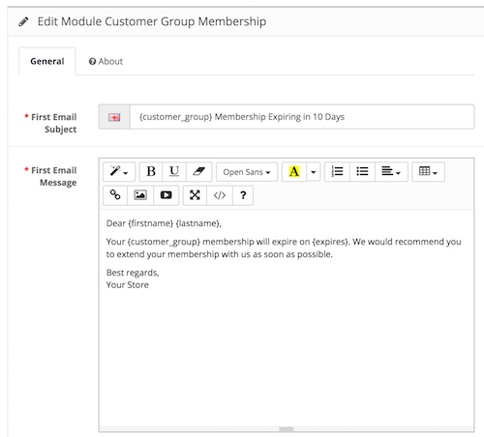The width and height of the screenshot is (484, 437).
Task: Toggle bold formatting in the editor
Action: (151, 171)
